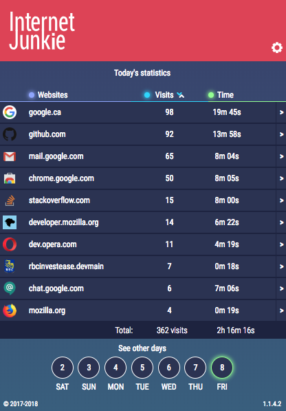Open settings via the gear icon

(x=277, y=48)
